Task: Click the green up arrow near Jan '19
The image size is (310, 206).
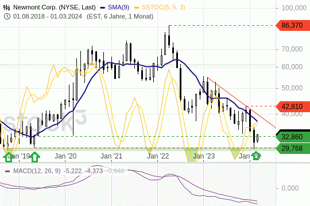Action: pos(9,157)
